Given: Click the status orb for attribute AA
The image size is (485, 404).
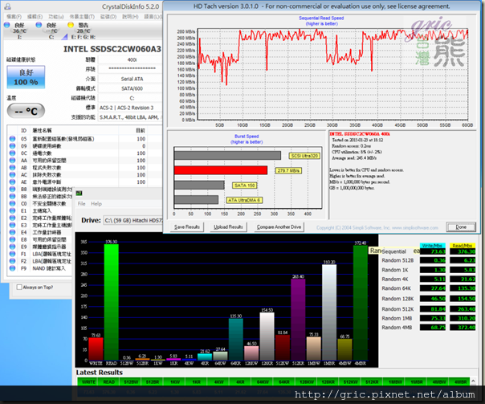Looking at the screenshot, I should pos(12,161).
